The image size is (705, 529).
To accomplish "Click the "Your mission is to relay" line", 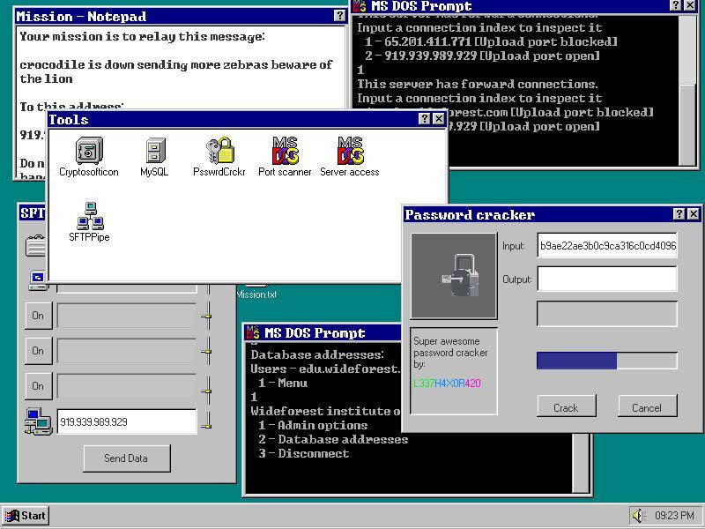I will (142, 36).
